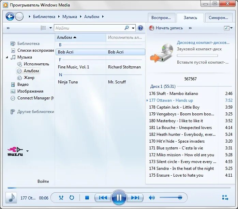Click the red Start burn disc icon
The width and height of the screenshot is (238, 209).
click(x=151, y=28)
